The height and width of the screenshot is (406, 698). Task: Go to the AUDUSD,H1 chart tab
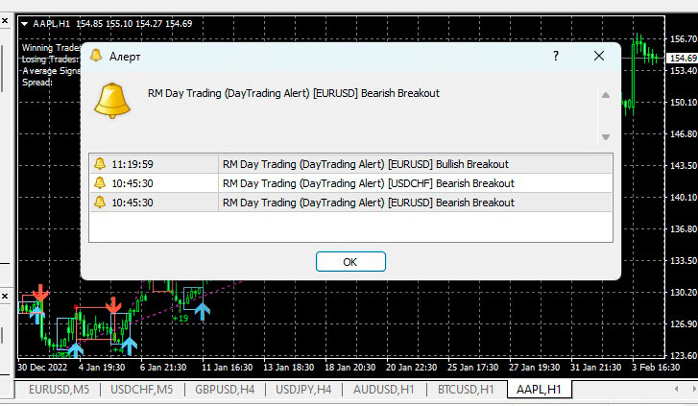382,390
